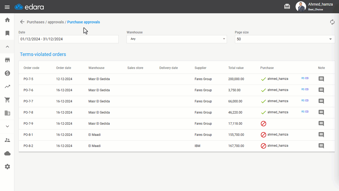Image resolution: width=339 pixels, height=191 pixels.
Task: Refresh the purchase approvals page
Action: pyautogui.click(x=332, y=22)
